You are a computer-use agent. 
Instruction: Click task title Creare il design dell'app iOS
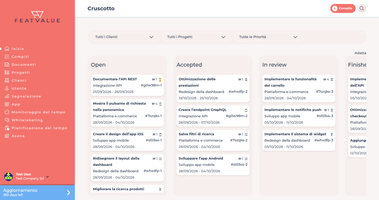coord(118,134)
